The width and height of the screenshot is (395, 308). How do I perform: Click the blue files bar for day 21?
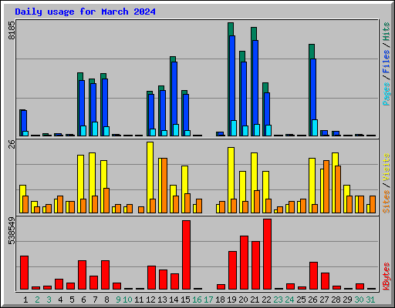click(255, 82)
